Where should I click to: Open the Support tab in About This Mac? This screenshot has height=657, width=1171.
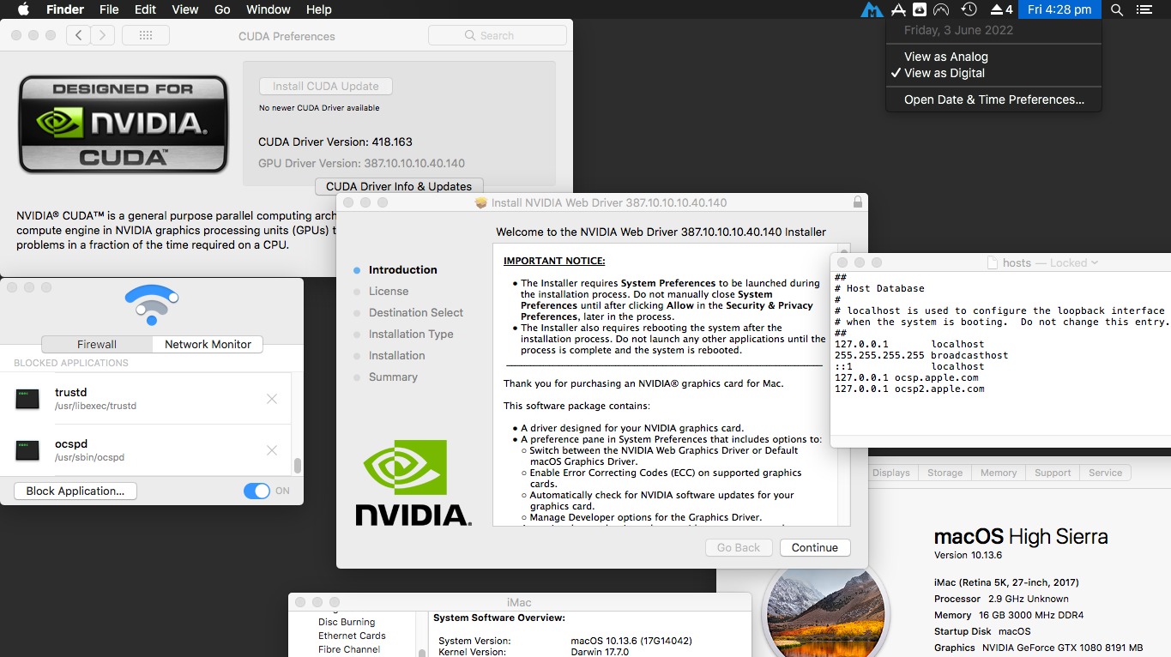point(1053,473)
